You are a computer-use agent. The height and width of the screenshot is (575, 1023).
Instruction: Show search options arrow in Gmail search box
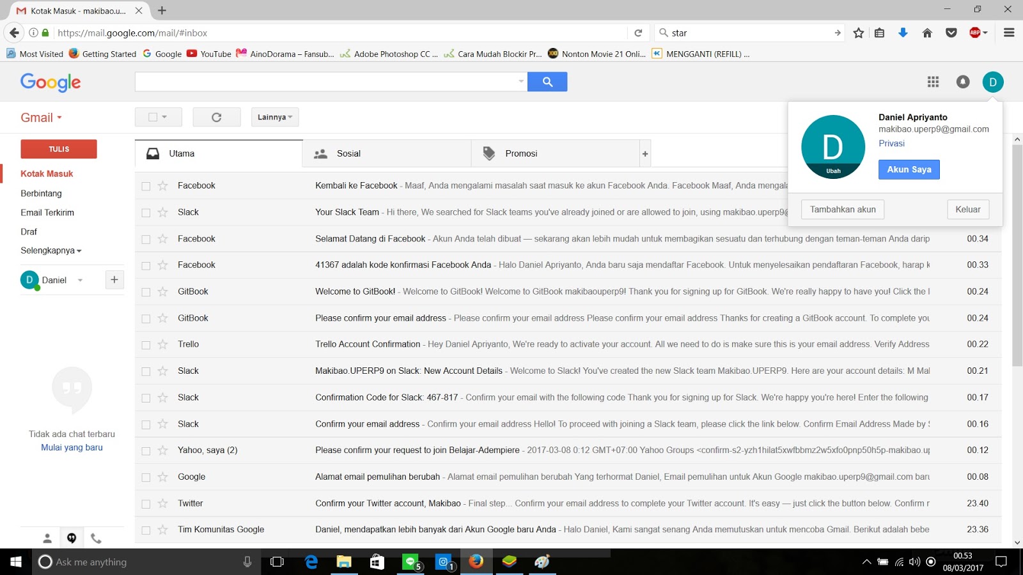[521, 82]
